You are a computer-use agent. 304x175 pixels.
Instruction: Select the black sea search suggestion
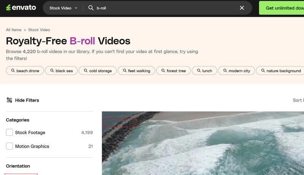coord(61,71)
